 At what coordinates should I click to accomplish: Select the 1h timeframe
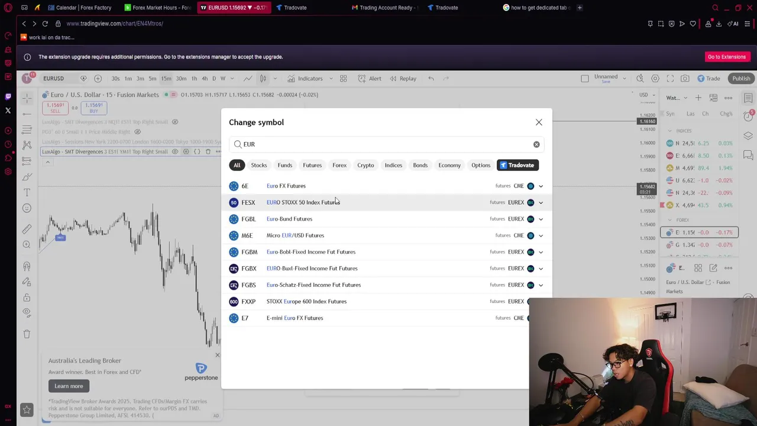point(194,79)
